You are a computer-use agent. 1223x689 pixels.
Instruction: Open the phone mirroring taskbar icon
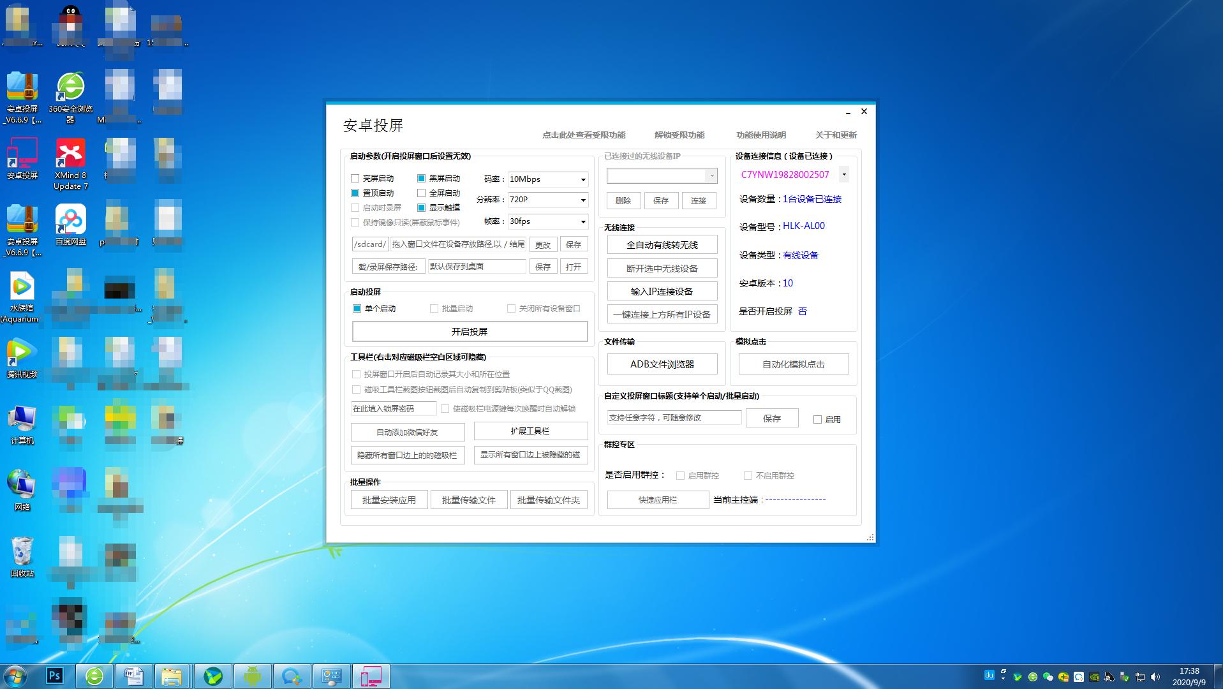[371, 675]
